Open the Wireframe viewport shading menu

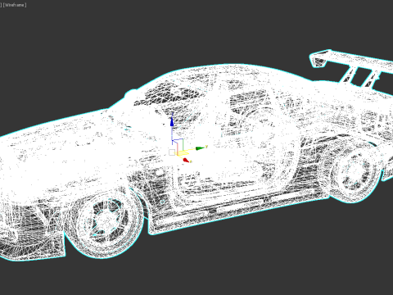point(15,5)
